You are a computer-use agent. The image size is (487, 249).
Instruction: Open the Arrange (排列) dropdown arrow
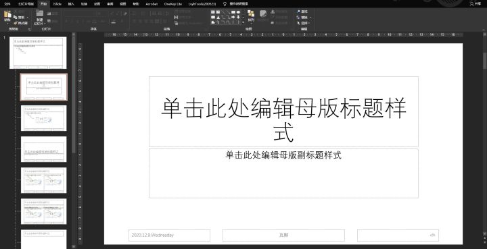(x=251, y=24)
